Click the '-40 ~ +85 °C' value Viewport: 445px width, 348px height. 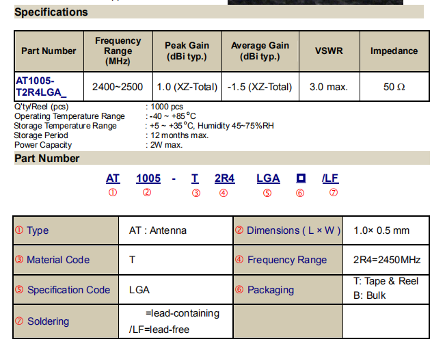tap(172, 116)
